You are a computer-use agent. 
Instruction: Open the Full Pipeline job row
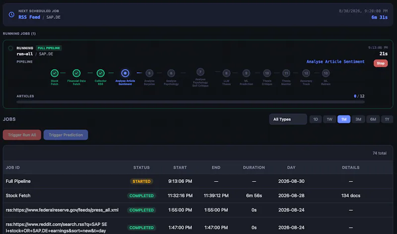[x=198, y=181]
